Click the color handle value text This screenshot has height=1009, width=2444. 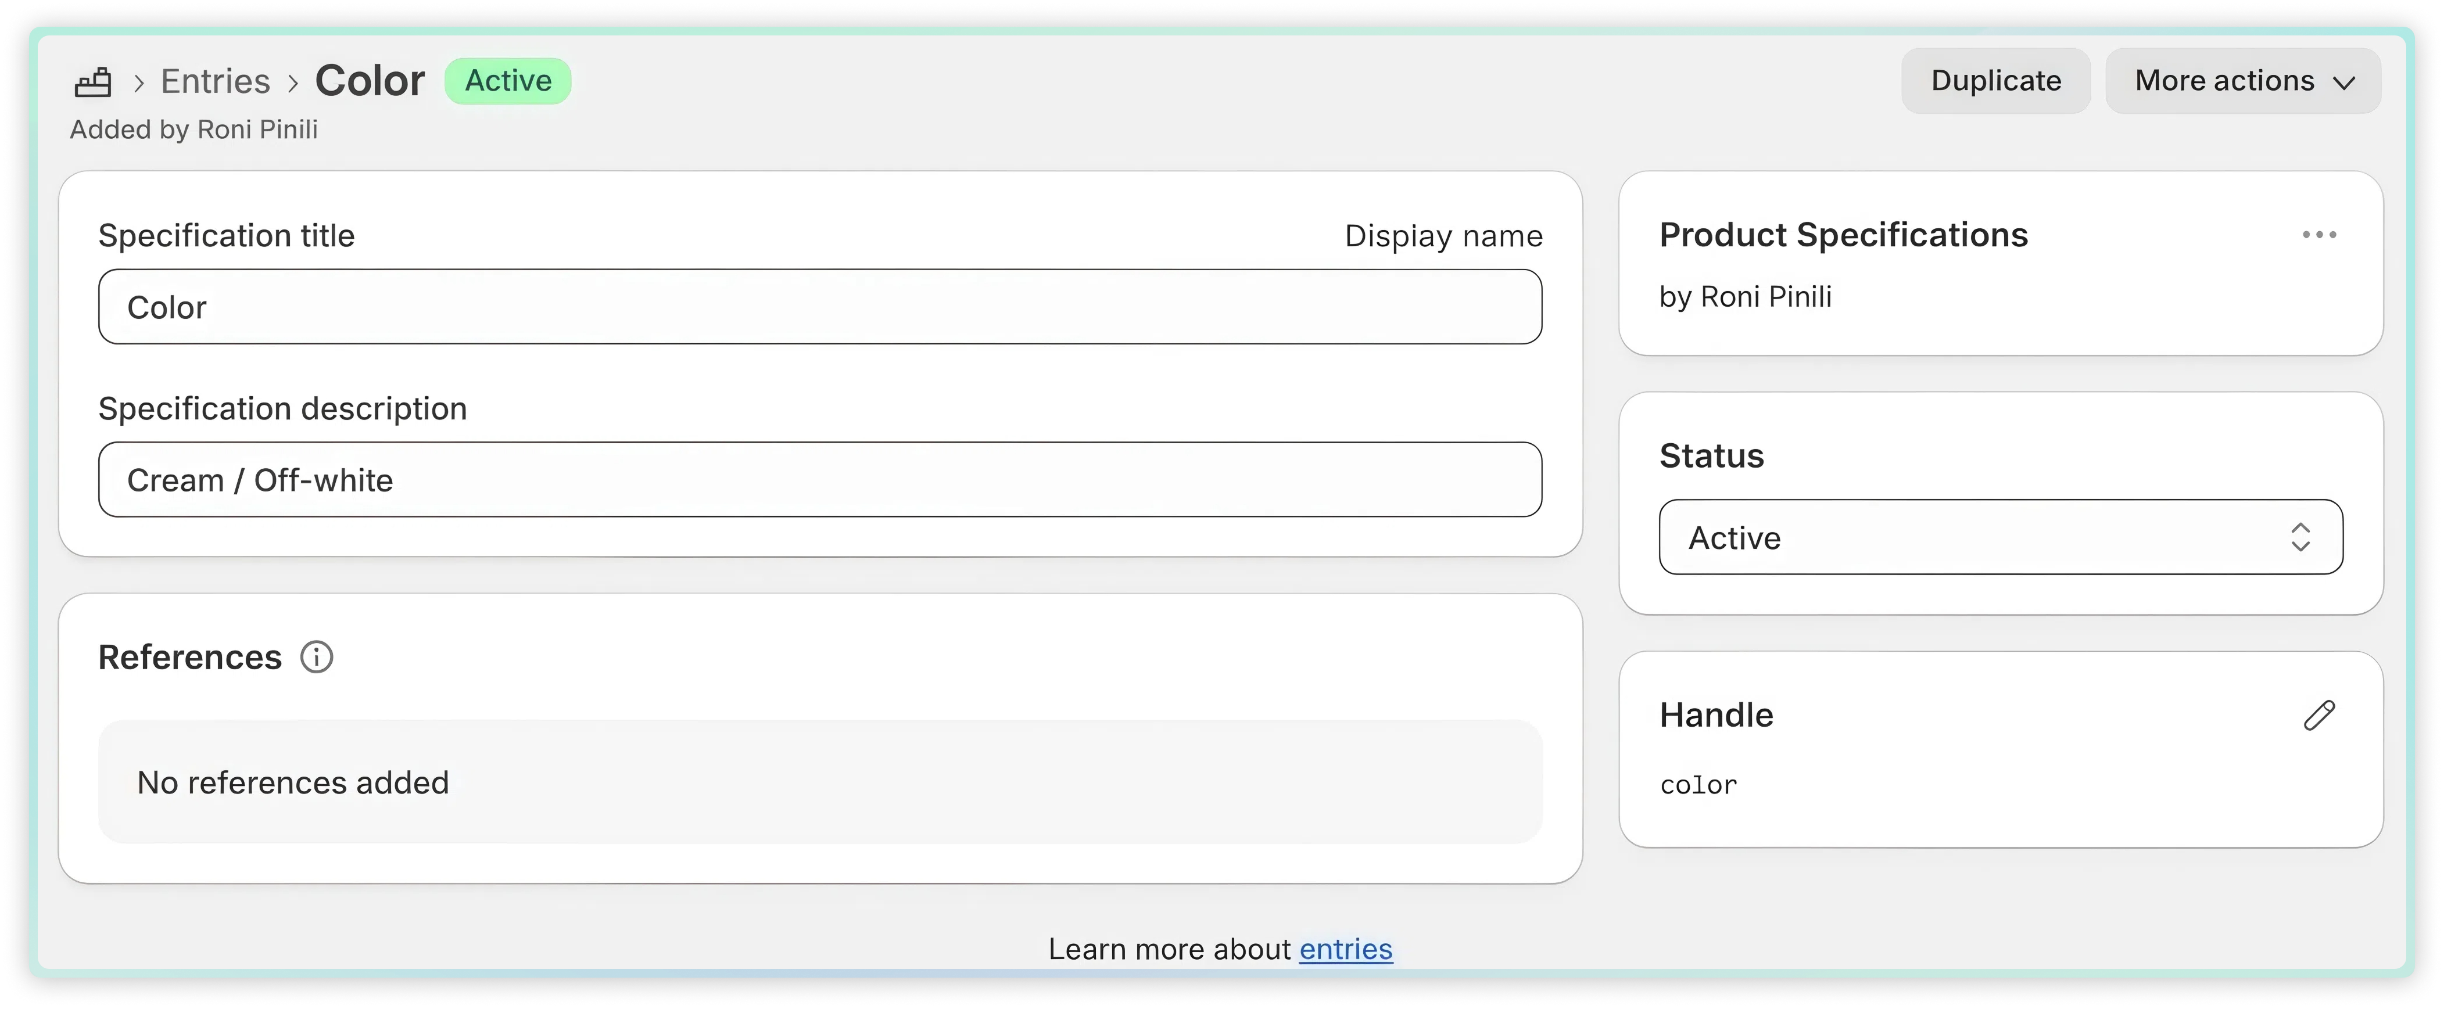pos(1698,785)
